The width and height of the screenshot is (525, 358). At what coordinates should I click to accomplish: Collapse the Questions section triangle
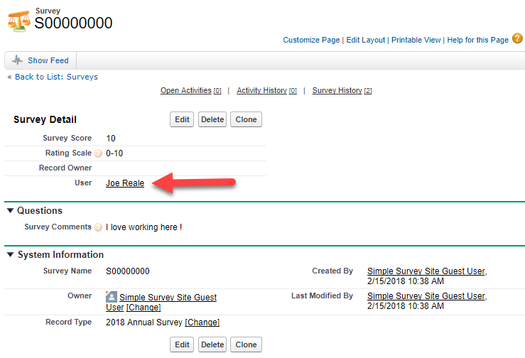point(11,210)
